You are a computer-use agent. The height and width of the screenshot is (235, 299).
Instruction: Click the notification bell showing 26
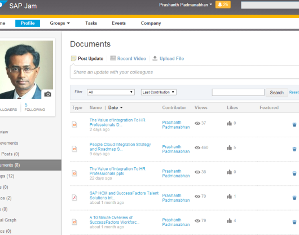click(223, 5)
